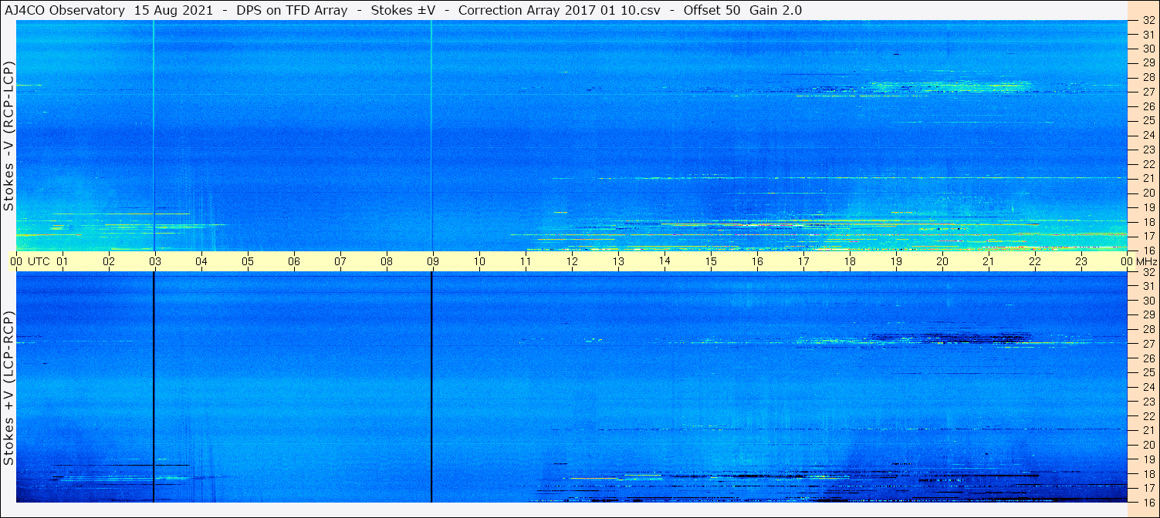This screenshot has height=518, width=1160.
Task: Select the 14 hour mark on time axis
Action: tap(665, 261)
